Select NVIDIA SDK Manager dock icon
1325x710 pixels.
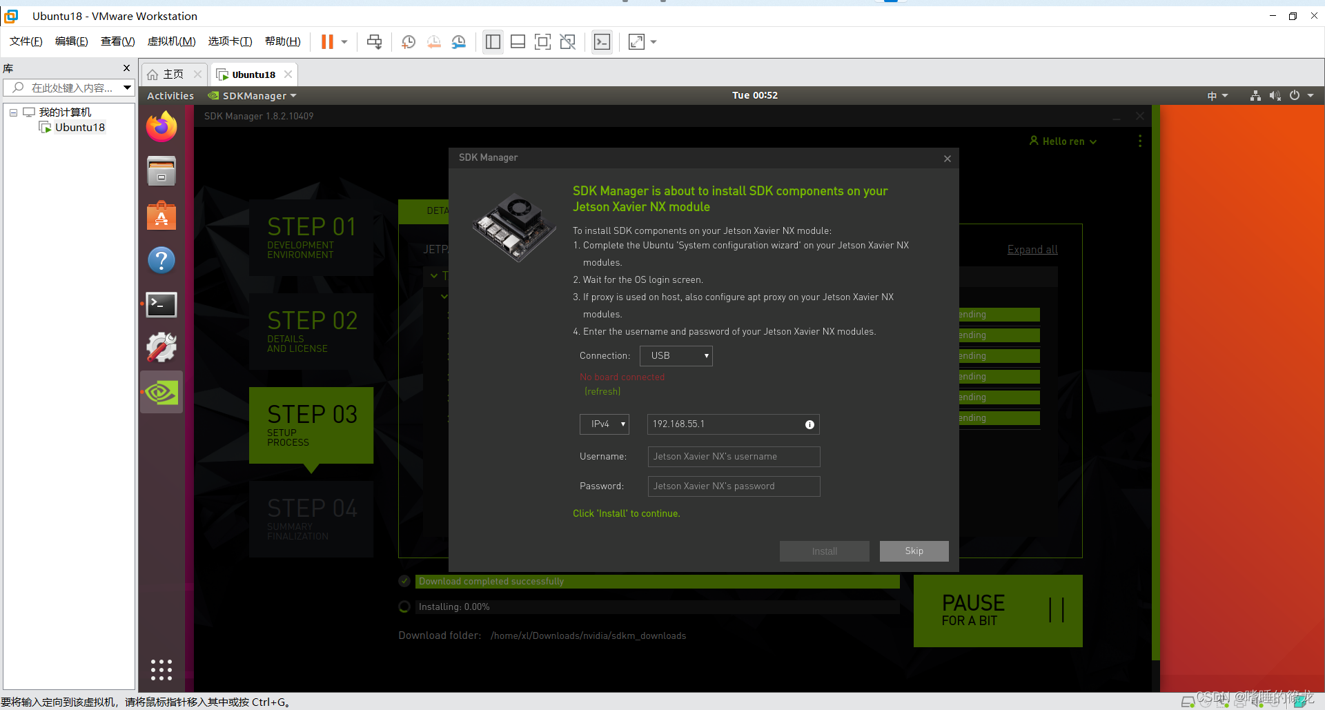[x=161, y=393]
